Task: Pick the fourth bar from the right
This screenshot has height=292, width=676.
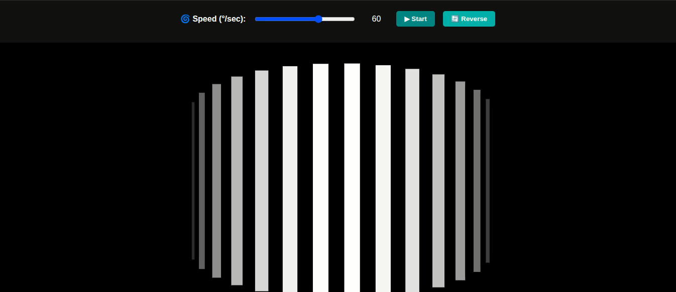Action: click(438, 181)
